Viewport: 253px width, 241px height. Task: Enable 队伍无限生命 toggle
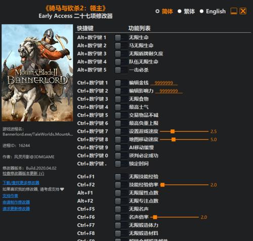121,62
